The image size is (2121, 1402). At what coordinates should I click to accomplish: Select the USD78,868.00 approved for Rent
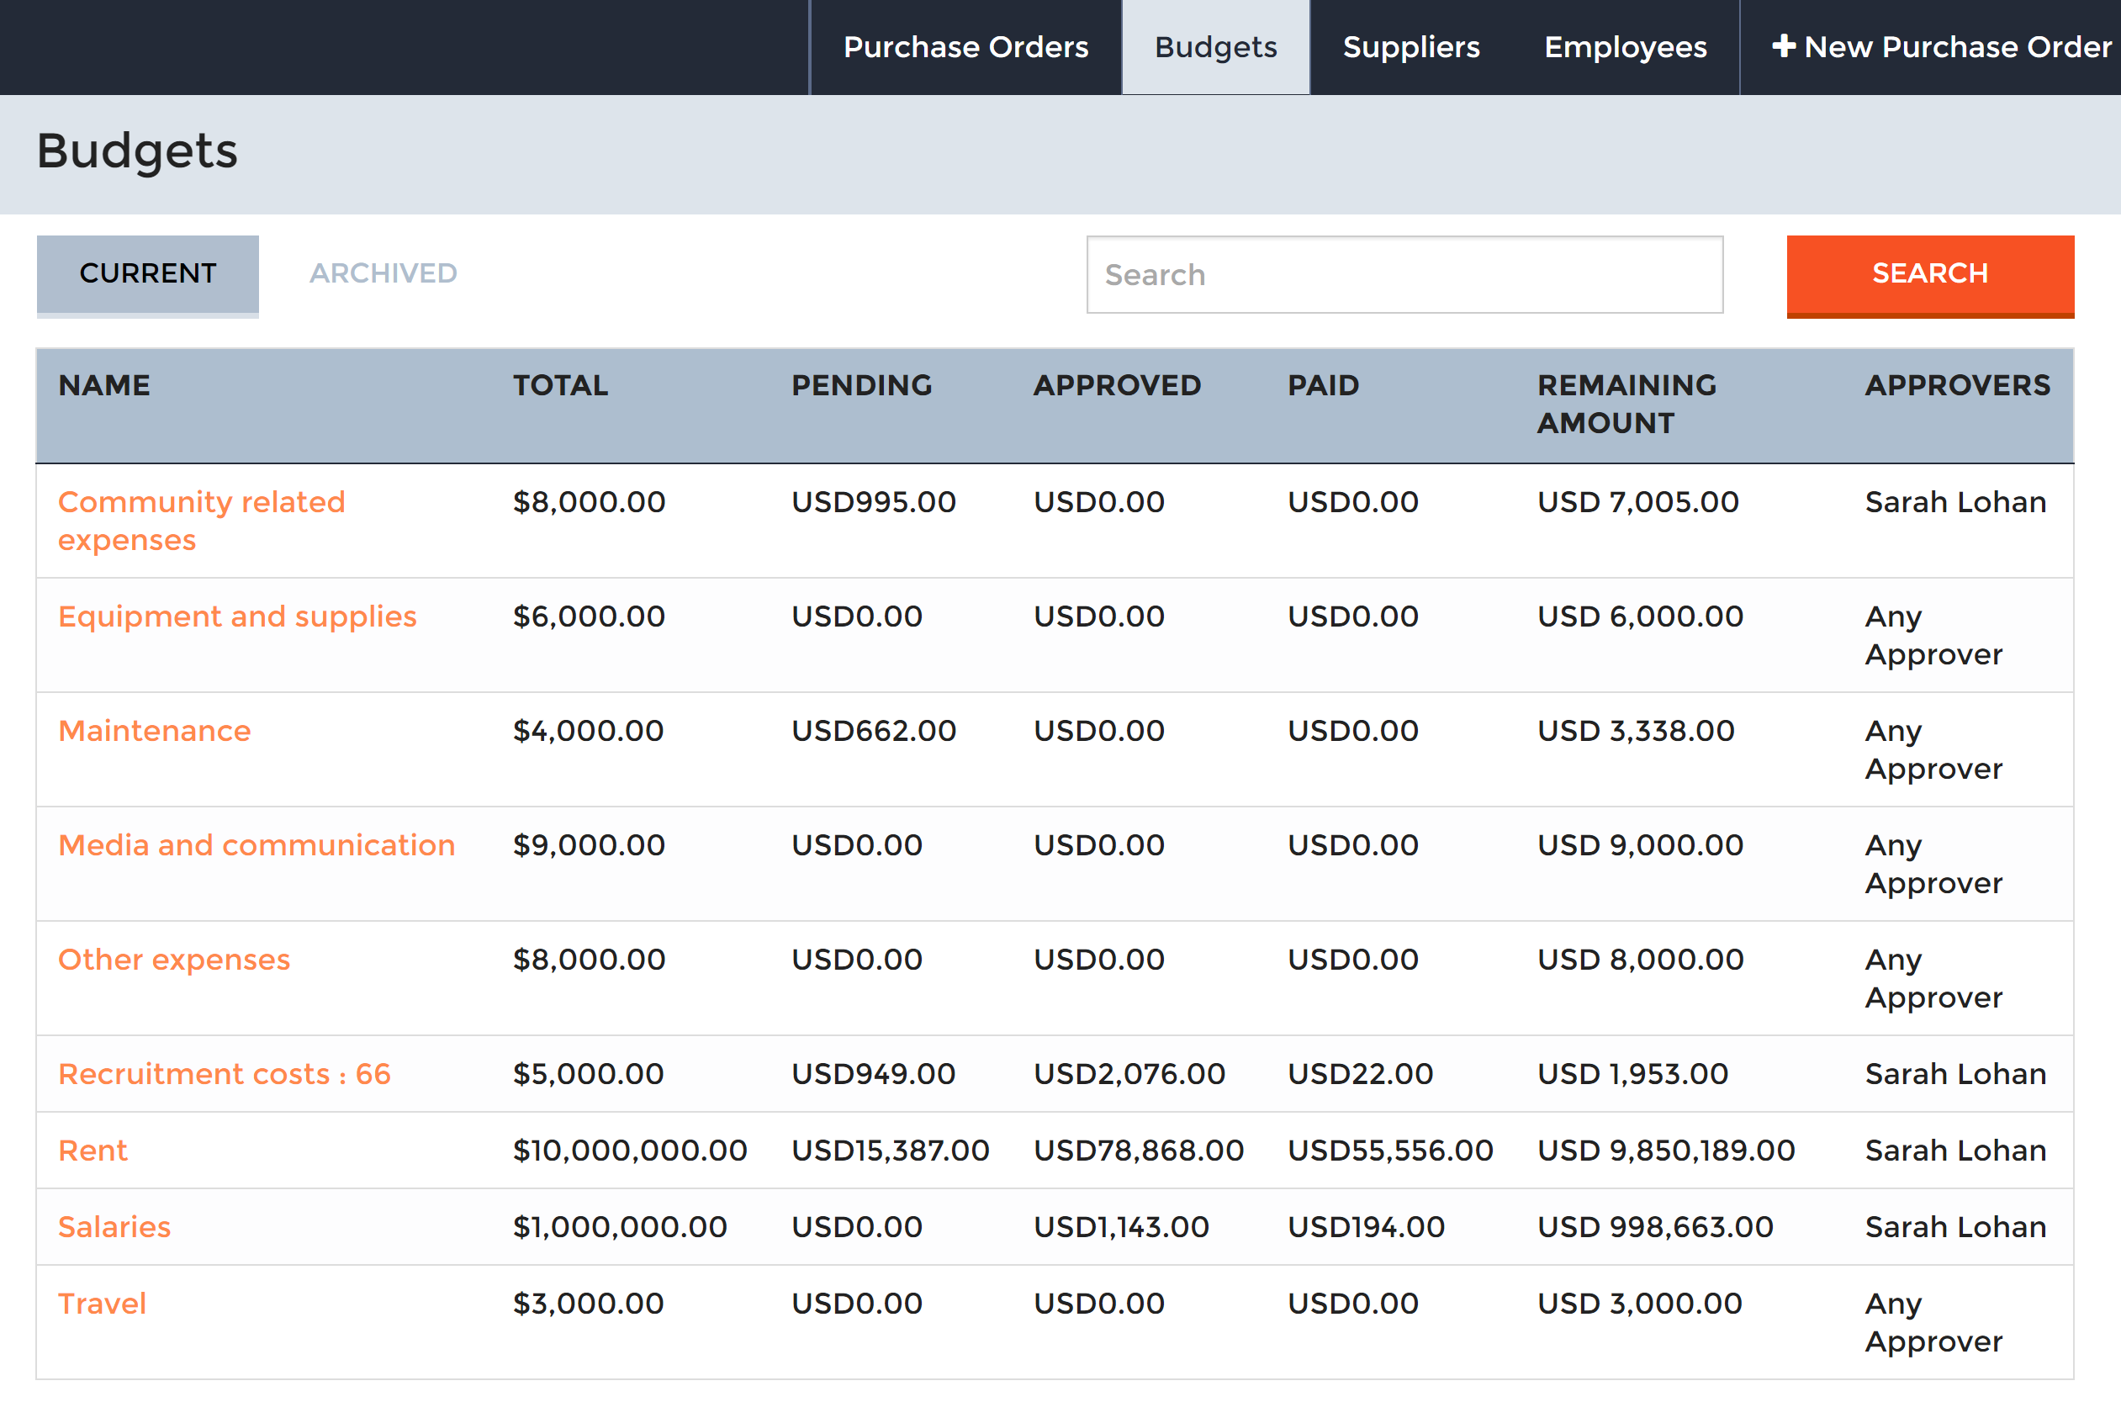pos(1139,1150)
